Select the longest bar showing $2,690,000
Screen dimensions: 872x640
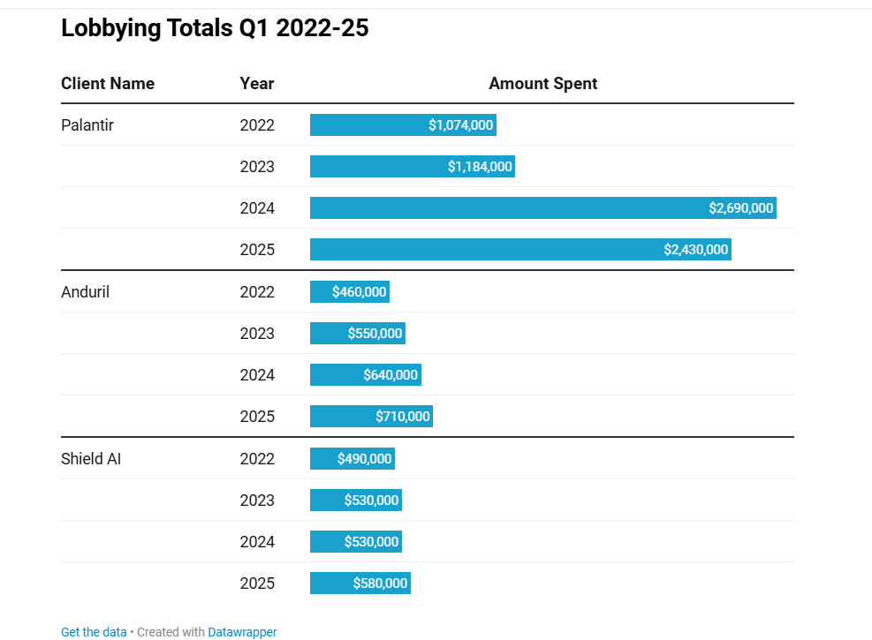(x=542, y=208)
